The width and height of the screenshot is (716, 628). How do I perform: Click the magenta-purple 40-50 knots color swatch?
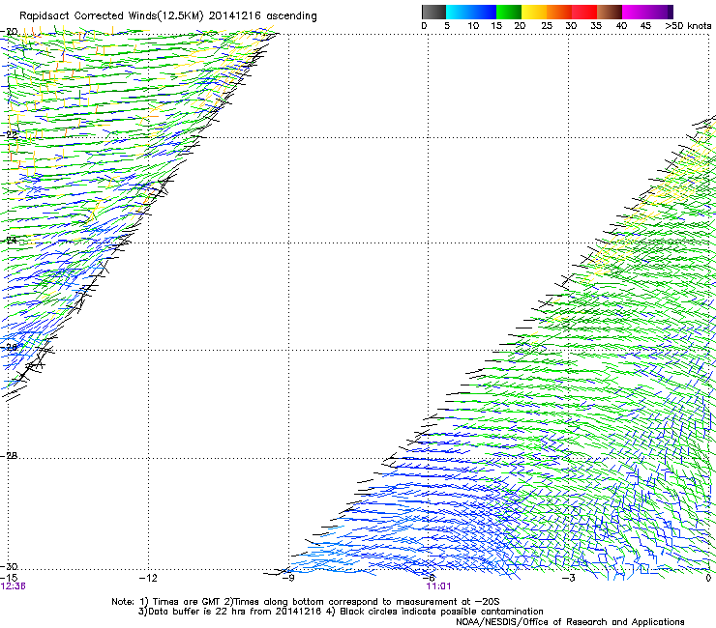click(647, 12)
